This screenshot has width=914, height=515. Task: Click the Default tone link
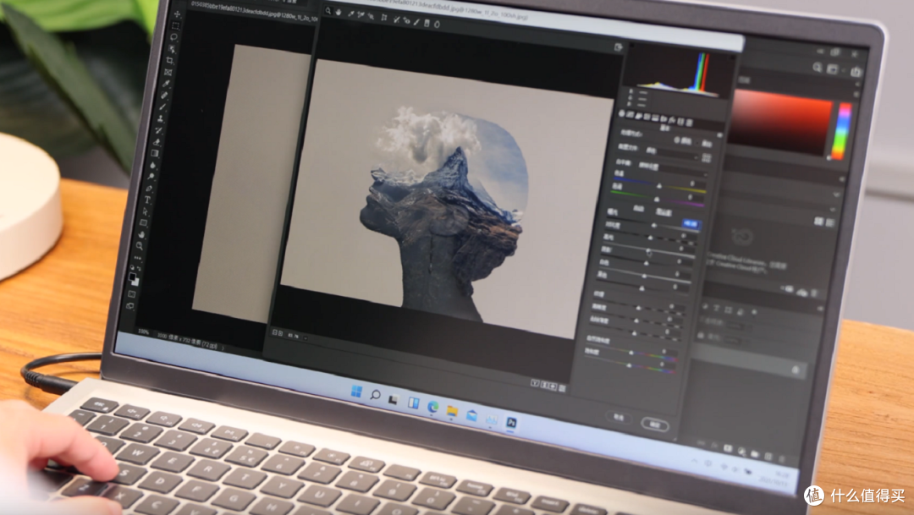[x=663, y=212]
